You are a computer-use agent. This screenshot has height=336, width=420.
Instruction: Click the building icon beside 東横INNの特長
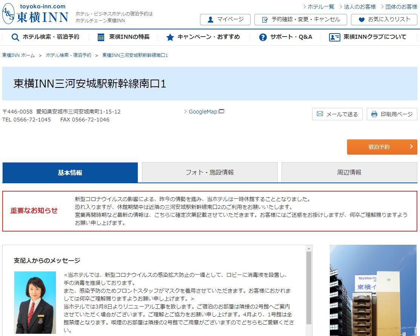[x=101, y=37]
